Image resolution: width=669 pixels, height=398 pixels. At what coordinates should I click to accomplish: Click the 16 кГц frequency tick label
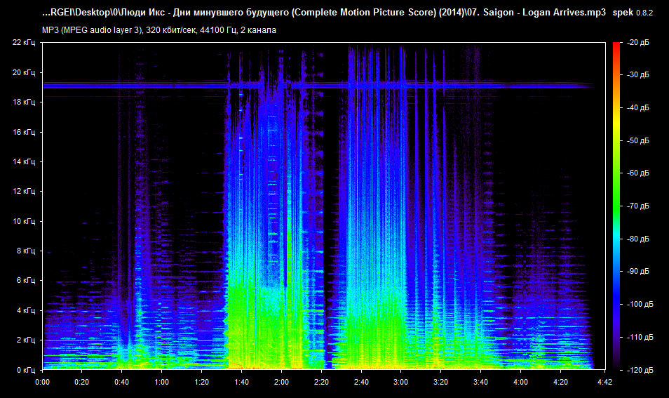tap(23, 132)
